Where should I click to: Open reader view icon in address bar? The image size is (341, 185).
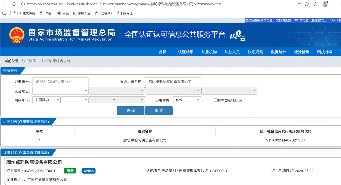299,4
